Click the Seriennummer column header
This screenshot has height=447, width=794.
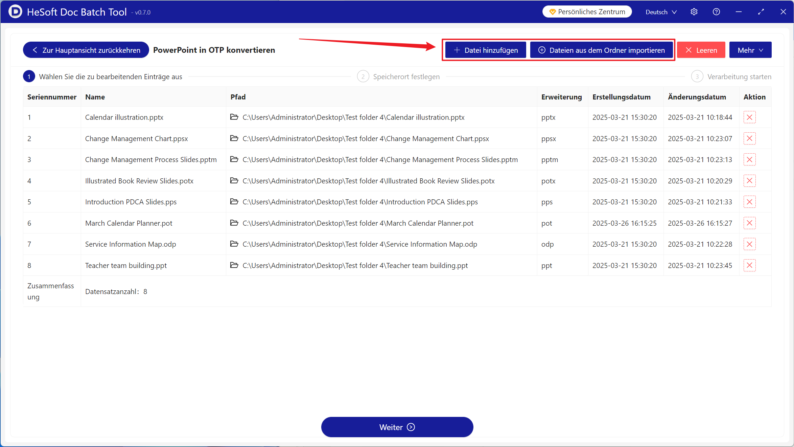click(52, 97)
